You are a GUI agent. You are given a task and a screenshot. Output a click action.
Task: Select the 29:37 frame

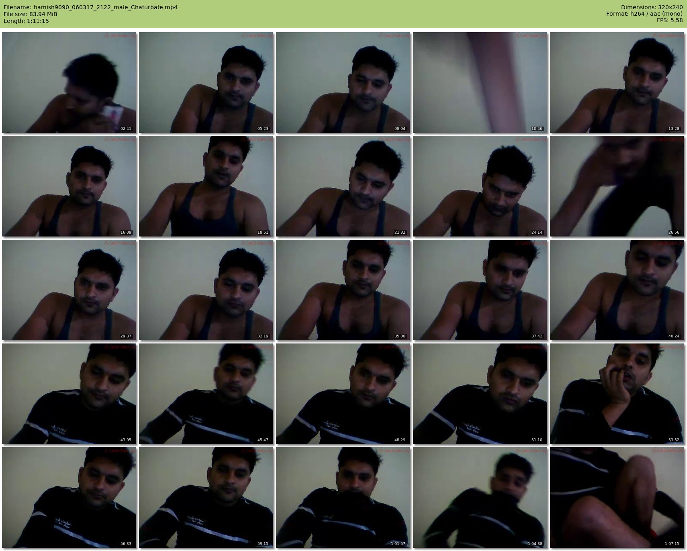point(69,290)
